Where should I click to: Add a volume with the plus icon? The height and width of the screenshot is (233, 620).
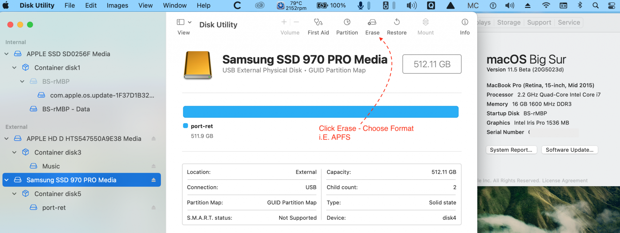pyautogui.click(x=284, y=22)
